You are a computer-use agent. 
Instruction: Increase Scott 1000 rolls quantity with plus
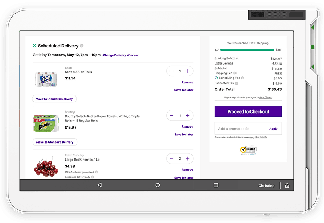click(188, 71)
